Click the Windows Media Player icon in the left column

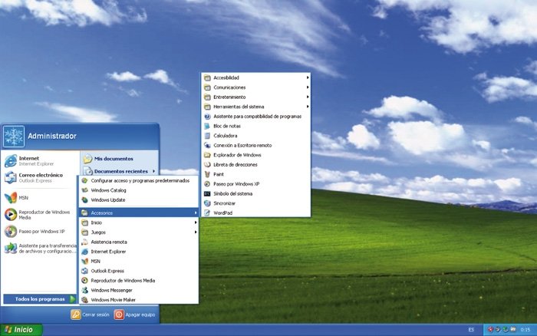pos(11,214)
